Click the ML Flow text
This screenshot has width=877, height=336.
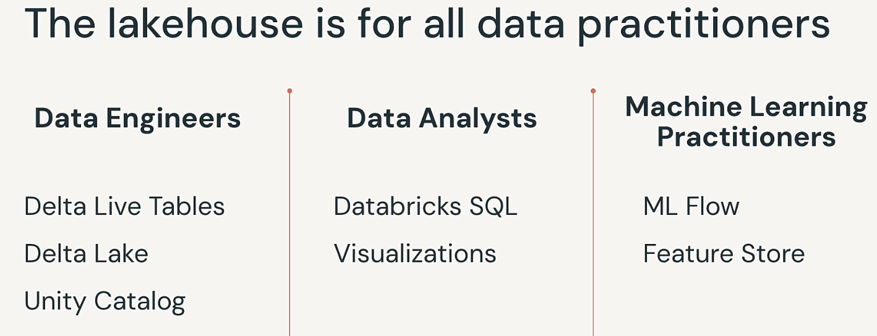tap(691, 206)
